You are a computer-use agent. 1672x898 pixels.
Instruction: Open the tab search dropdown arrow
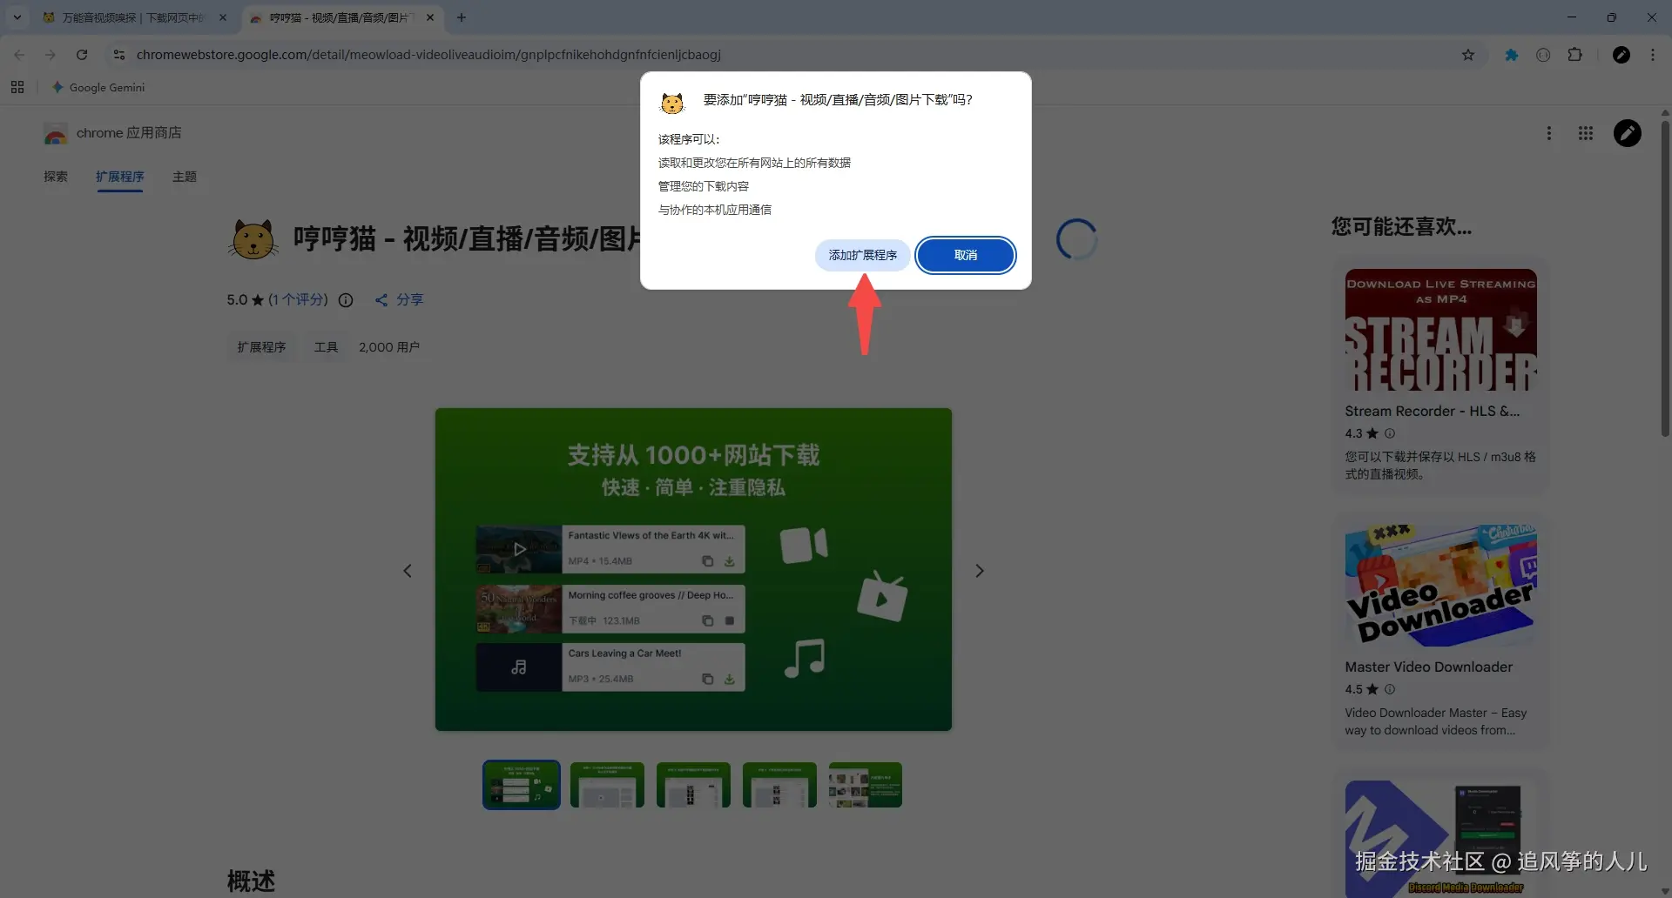[17, 17]
